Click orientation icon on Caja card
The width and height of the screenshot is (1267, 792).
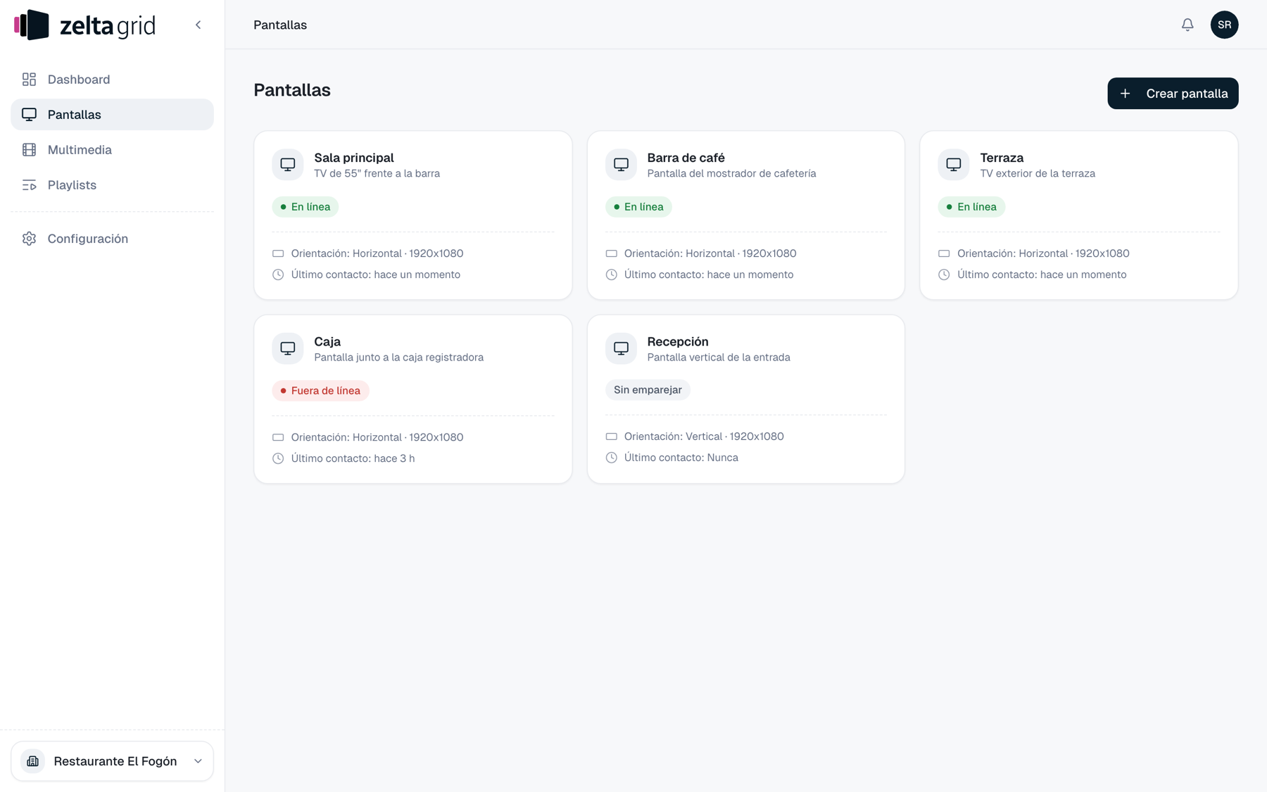(x=278, y=437)
